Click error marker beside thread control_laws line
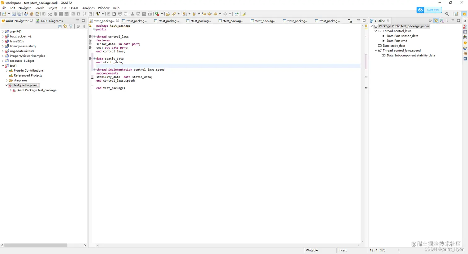 click(90, 37)
